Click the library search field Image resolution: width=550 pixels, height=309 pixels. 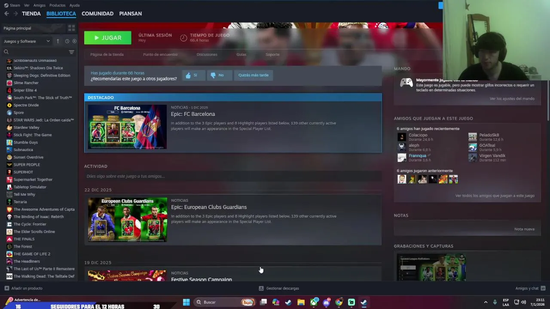click(35, 52)
